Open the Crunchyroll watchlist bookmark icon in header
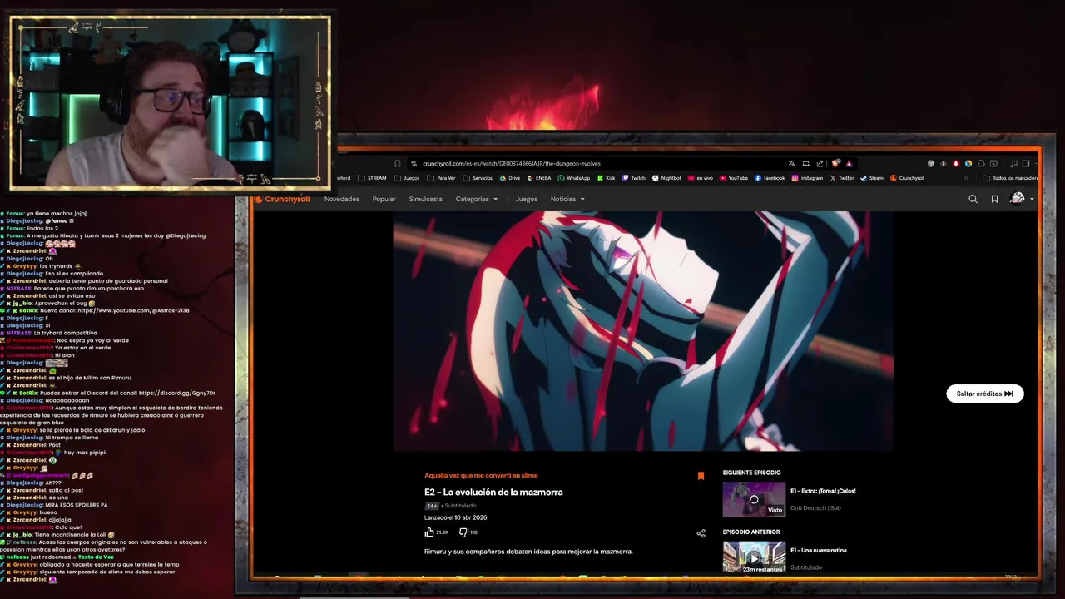 coord(994,199)
